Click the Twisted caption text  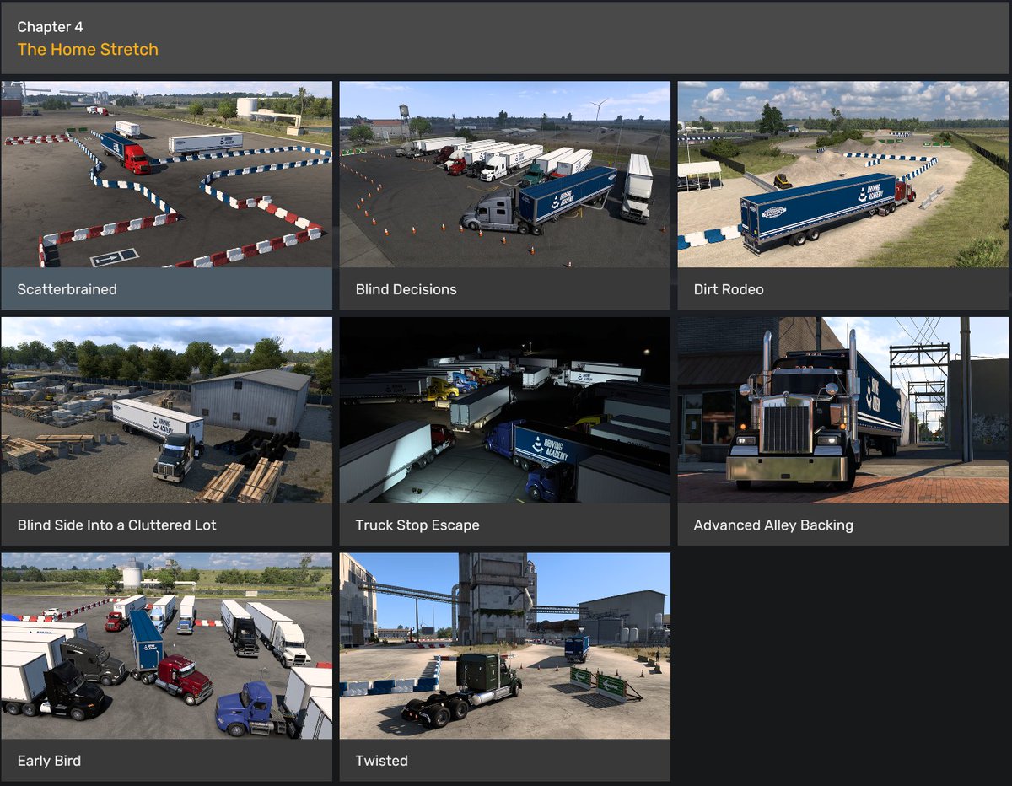coord(381,761)
